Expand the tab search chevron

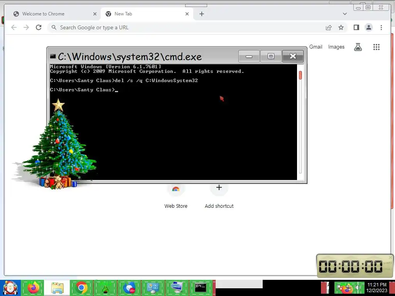[x=345, y=14]
